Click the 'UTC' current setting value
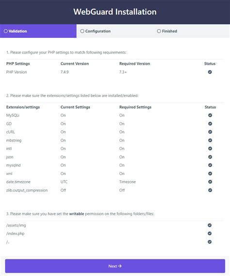The width and height of the screenshot is (230, 276). point(64,182)
